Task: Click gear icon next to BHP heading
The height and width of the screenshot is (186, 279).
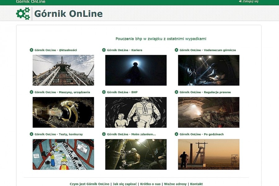Action: pos(104,92)
